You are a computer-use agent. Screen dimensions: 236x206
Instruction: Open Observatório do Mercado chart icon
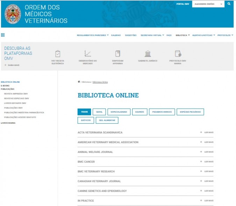coord(88,54)
